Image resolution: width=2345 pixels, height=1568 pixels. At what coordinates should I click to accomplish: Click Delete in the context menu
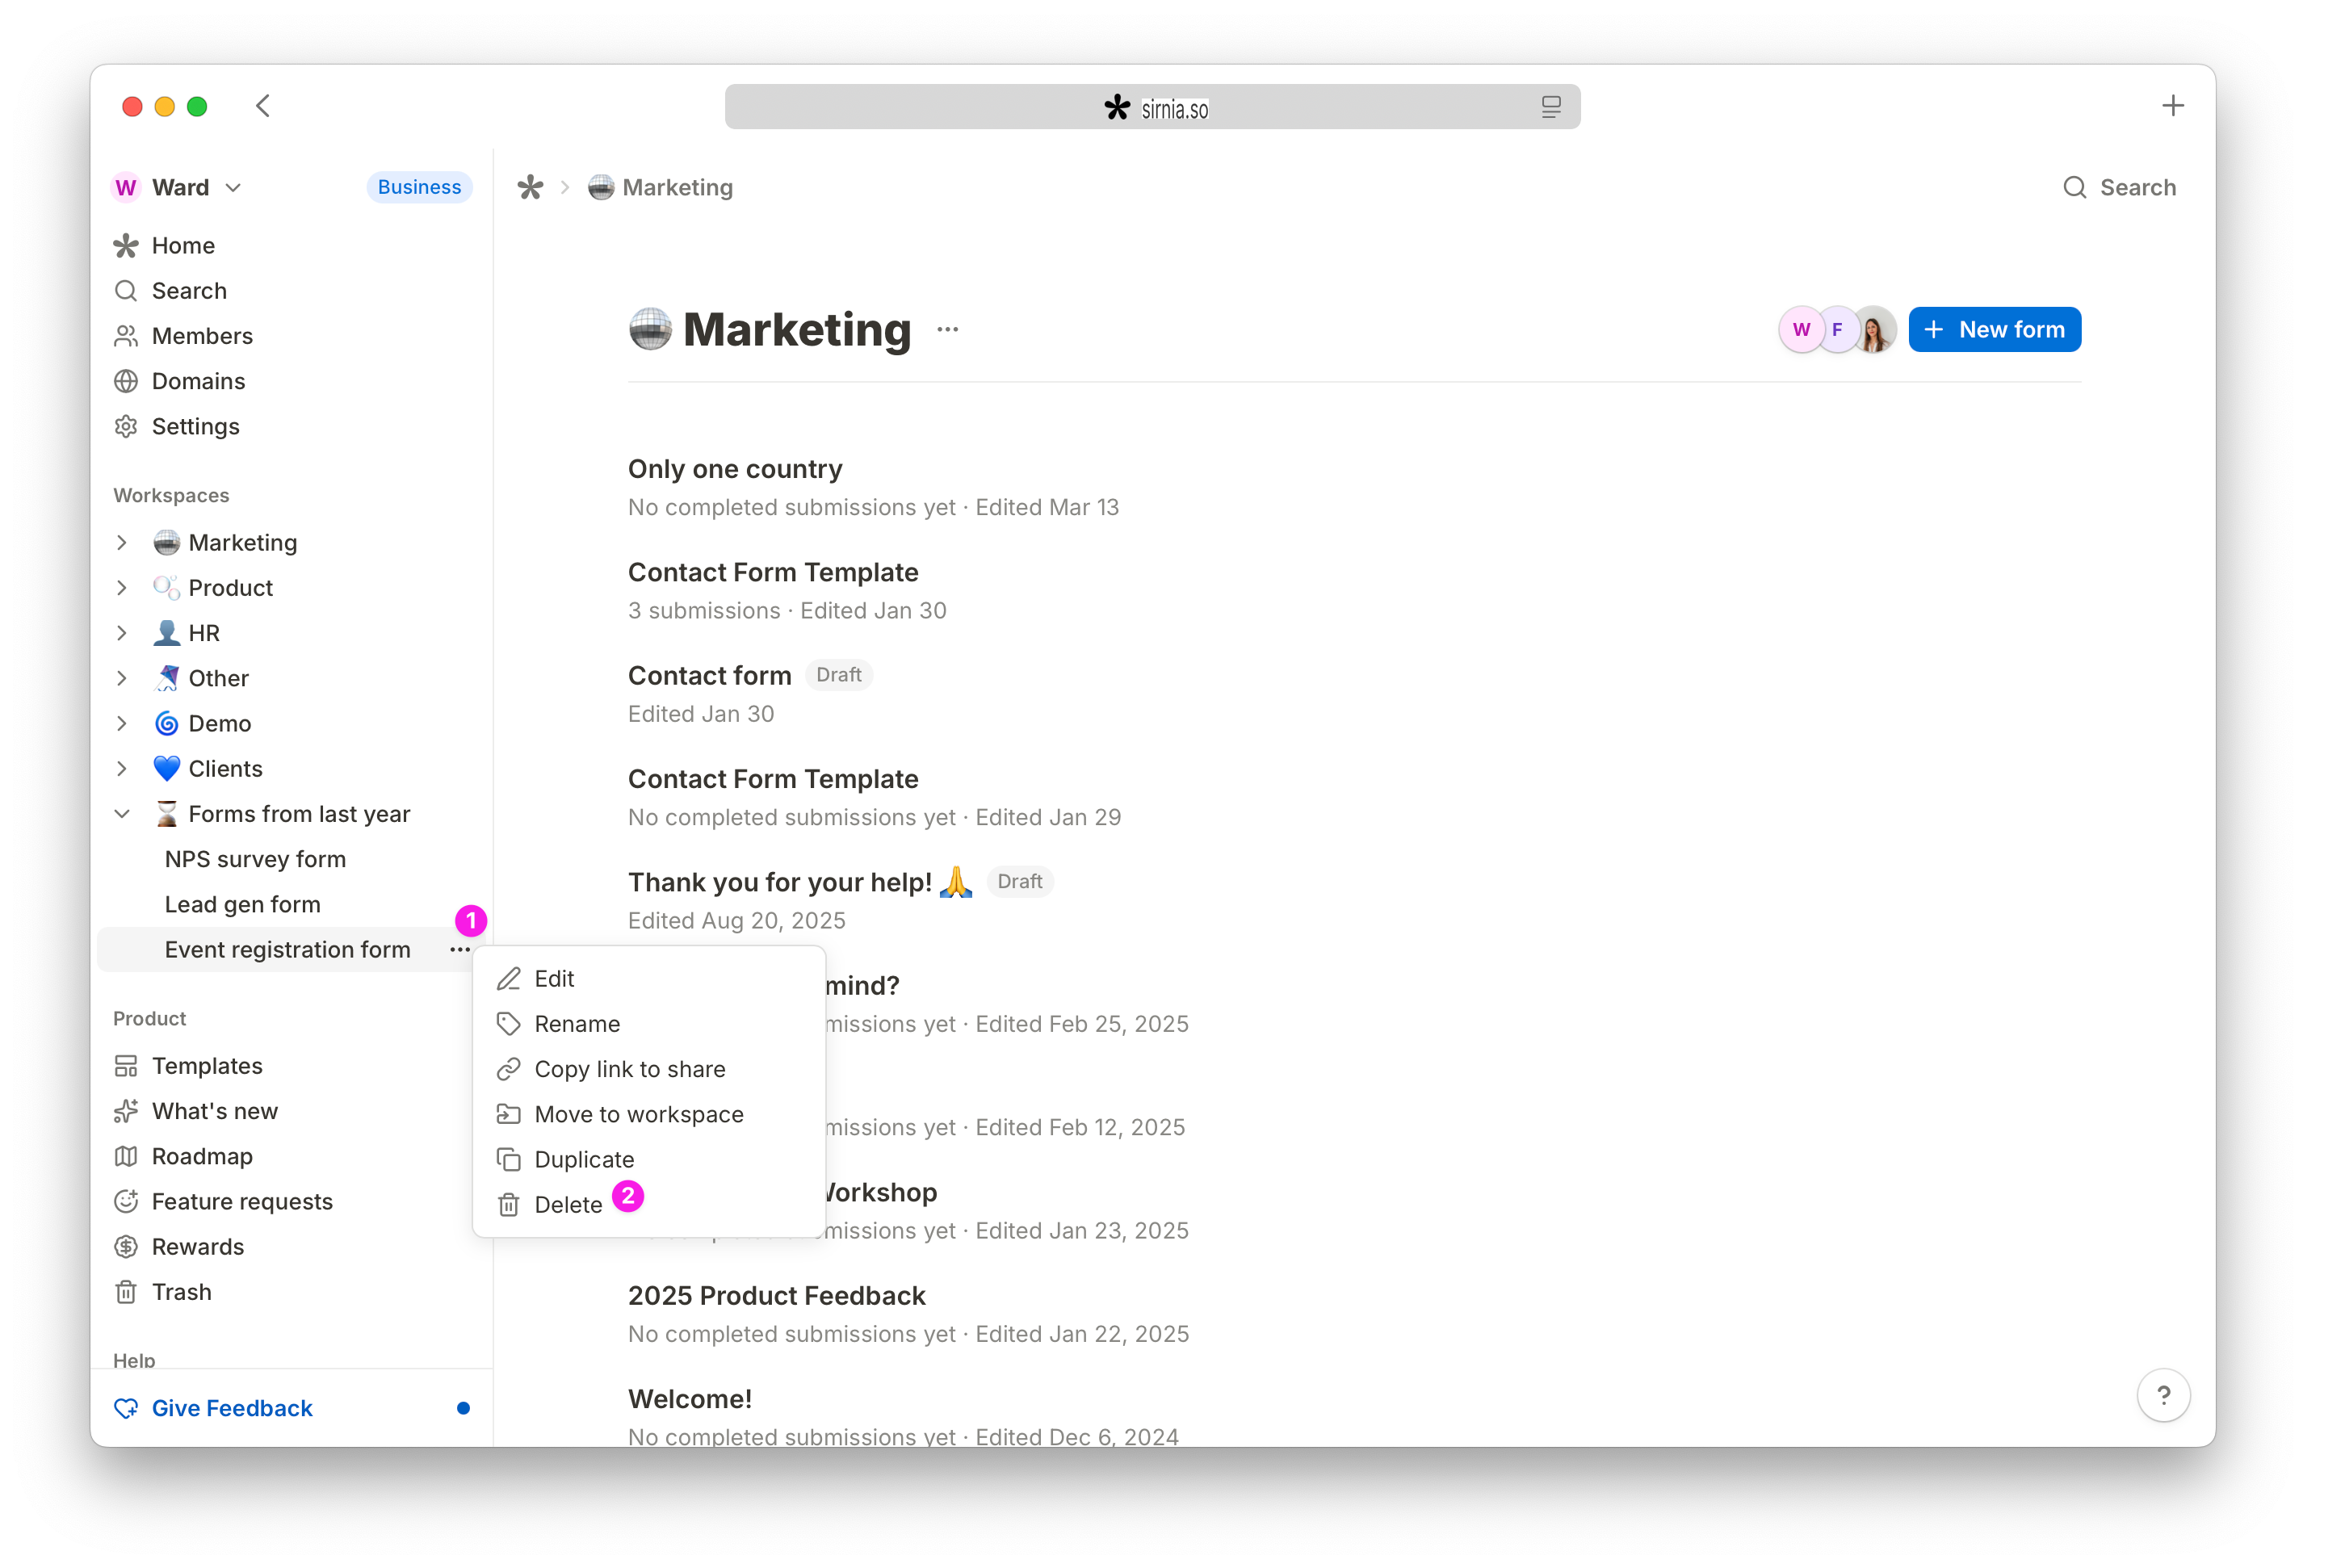coord(649,1205)
